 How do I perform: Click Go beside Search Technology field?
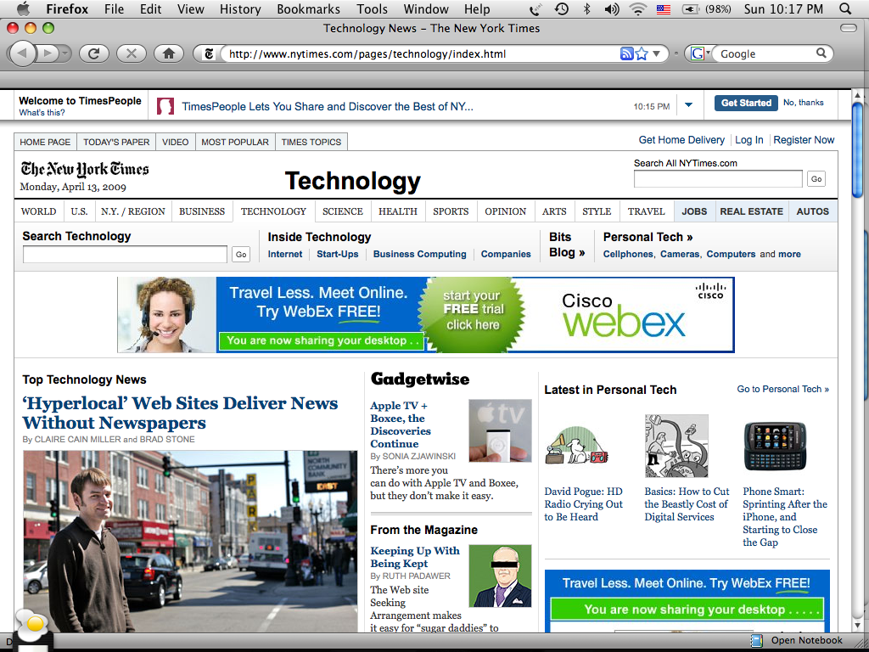click(x=241, y=255)
